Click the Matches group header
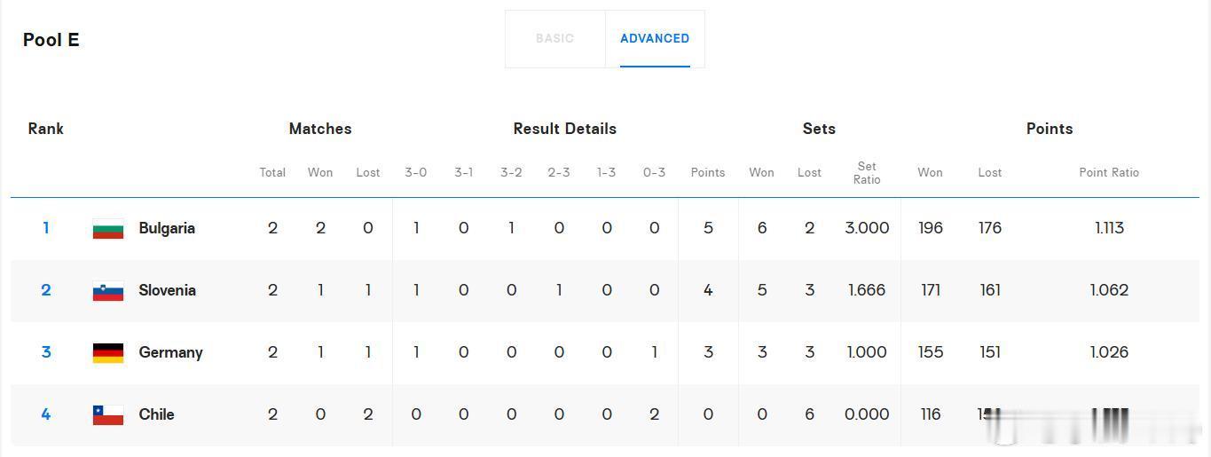 click(320, 129)
